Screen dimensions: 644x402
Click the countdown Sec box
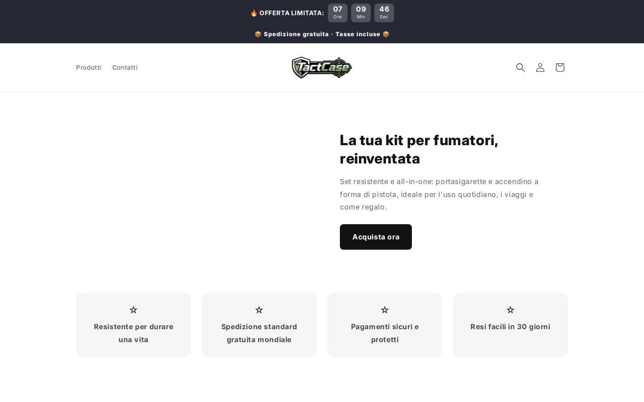[x=384, y=13]
